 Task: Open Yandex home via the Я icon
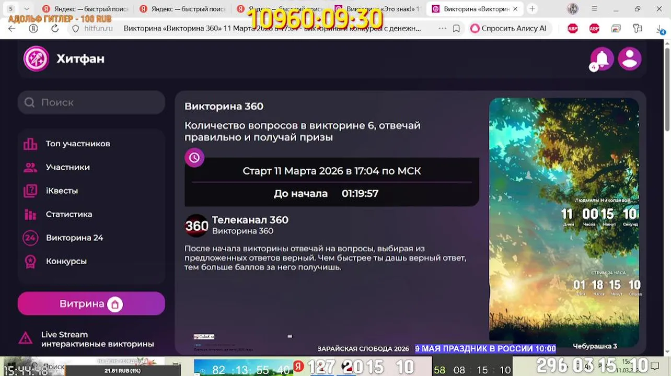tap(33, 28)
